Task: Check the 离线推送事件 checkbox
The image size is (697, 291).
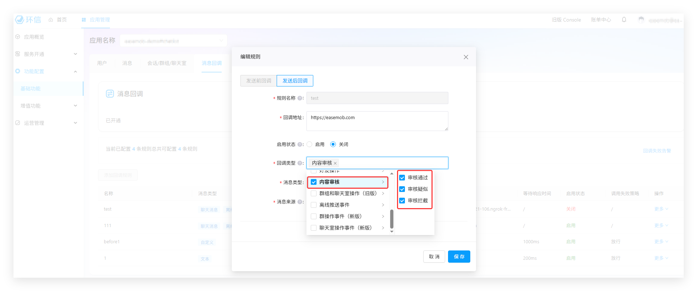Action: click(x=314, y=205)
